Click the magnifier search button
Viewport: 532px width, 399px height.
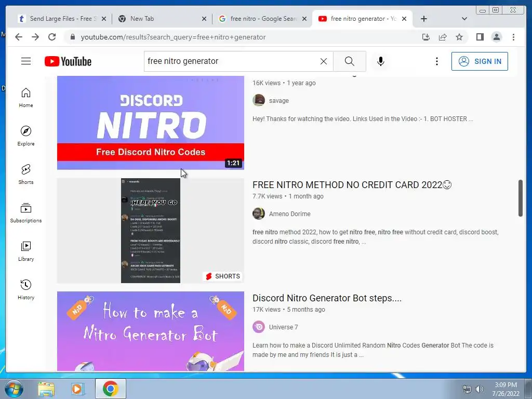350,61
